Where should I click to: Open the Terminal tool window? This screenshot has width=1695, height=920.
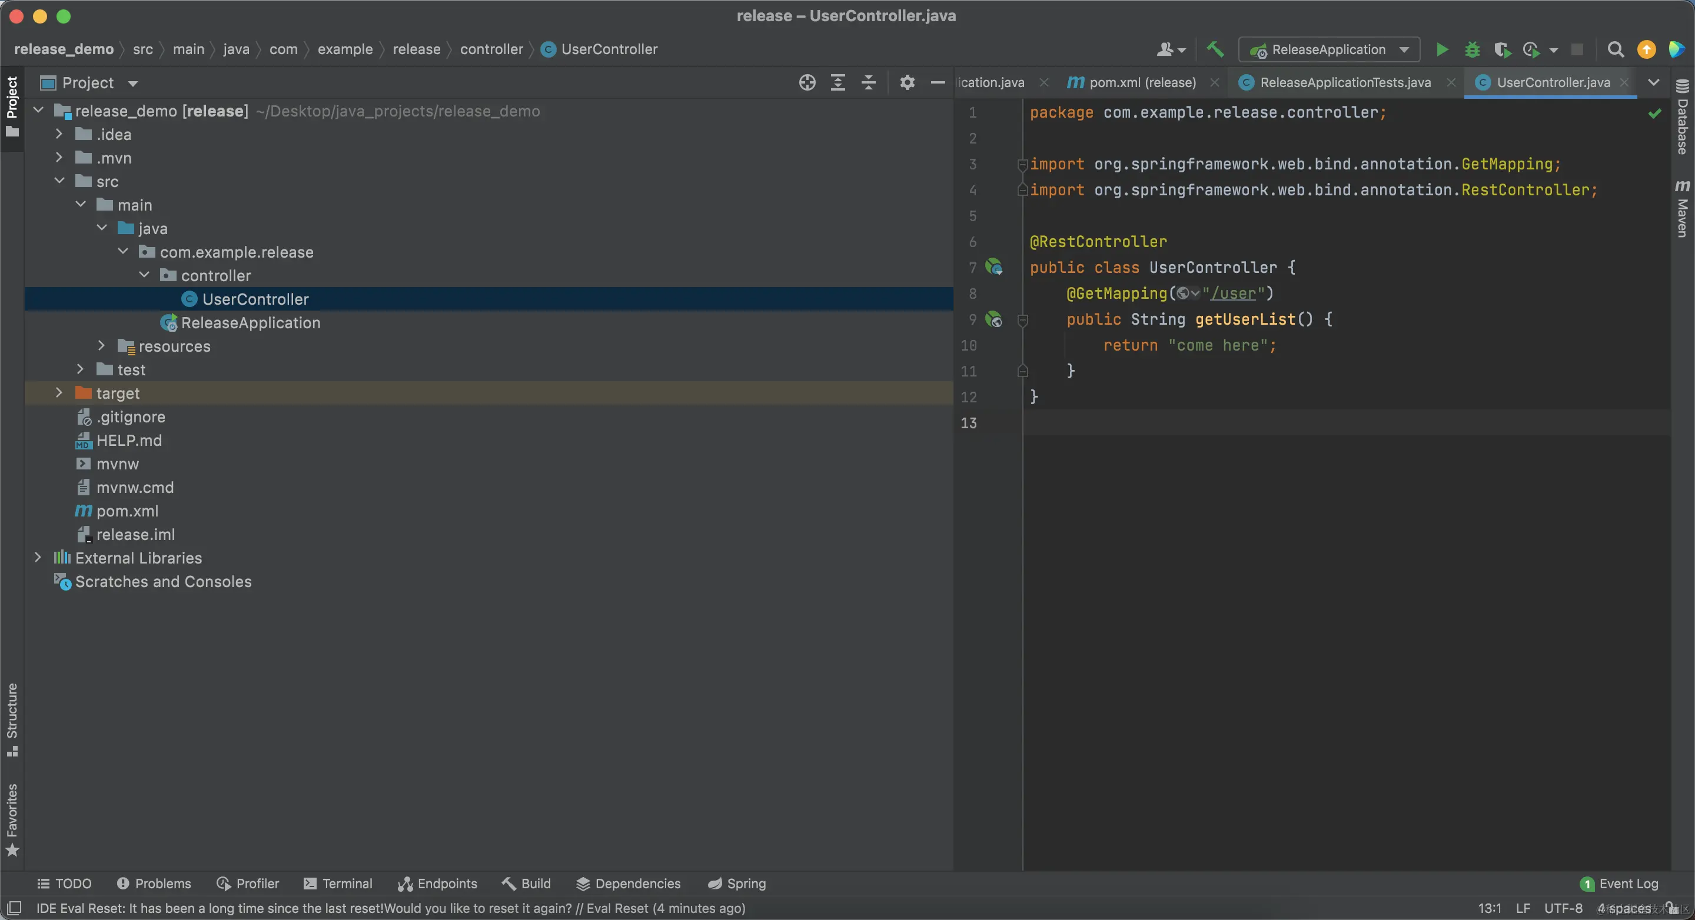point(338,883)
